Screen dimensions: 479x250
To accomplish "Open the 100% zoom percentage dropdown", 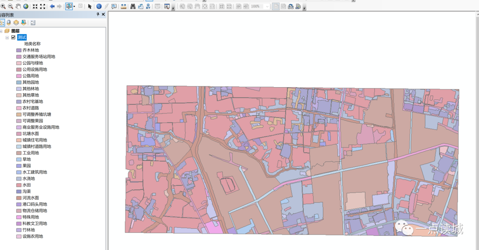I will (x=267, y=7).
